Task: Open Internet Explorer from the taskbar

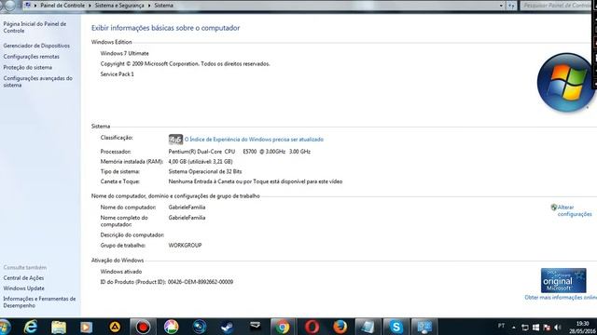Action: 31,327
